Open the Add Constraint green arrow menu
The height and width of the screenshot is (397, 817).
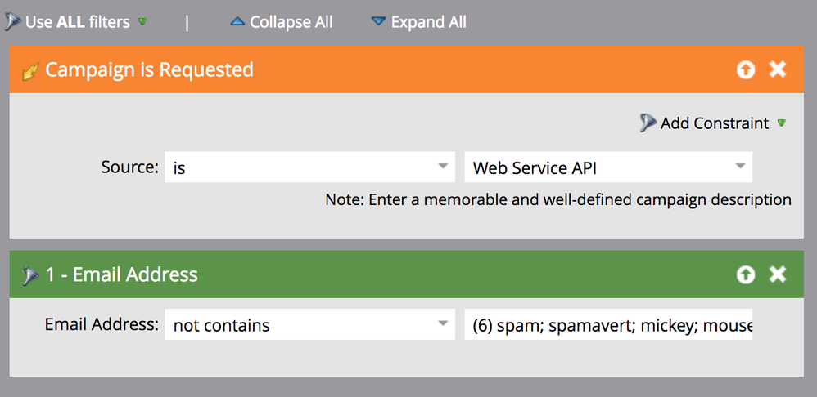pyautogui.click(x=781, y=123)
